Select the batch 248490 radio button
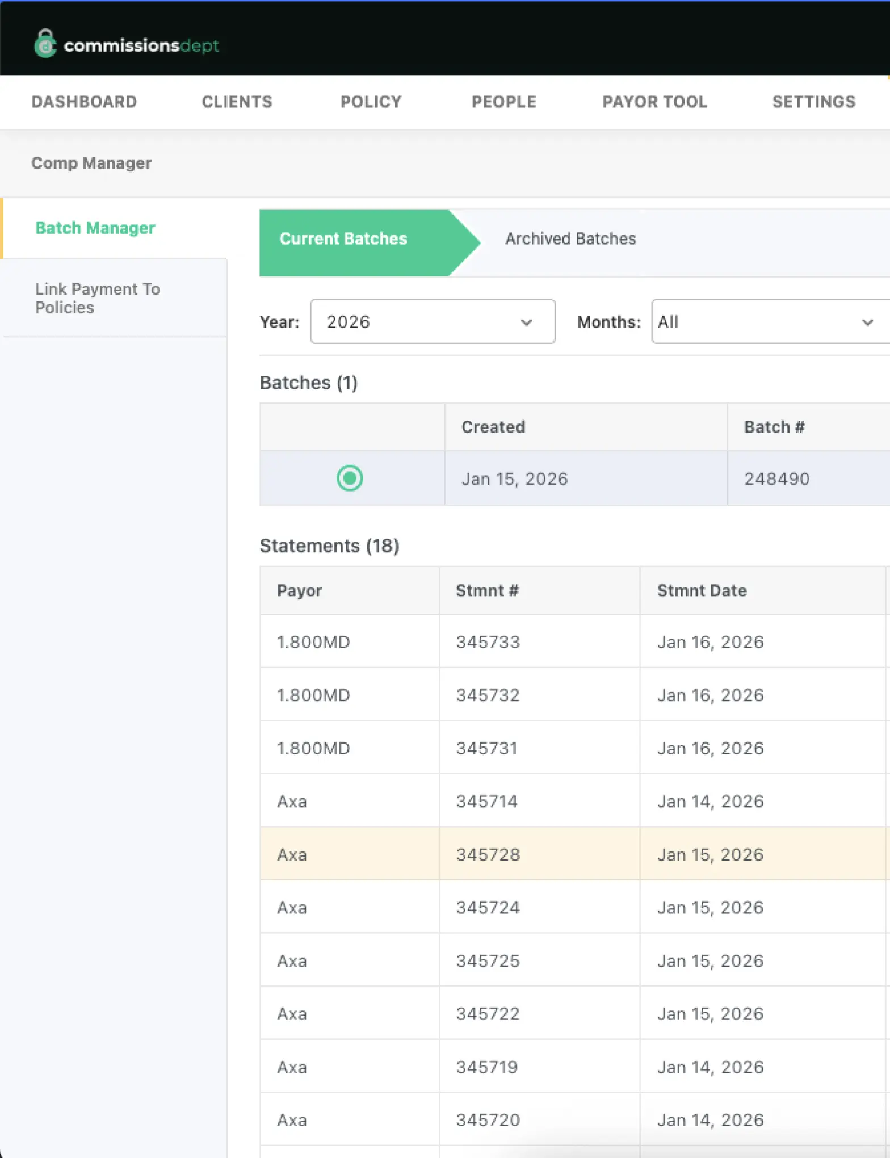The height and width of the screenshot is (1158, 890). point(350,478)
